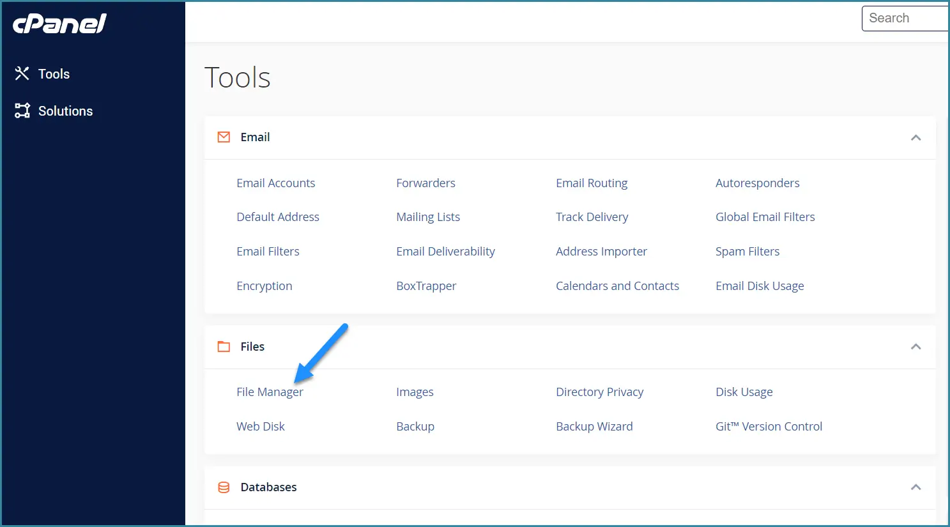Image resolution: width=950 pixels, height=527 pixels.
Task: Click the Databases stack icon
Action: point(224,487)
